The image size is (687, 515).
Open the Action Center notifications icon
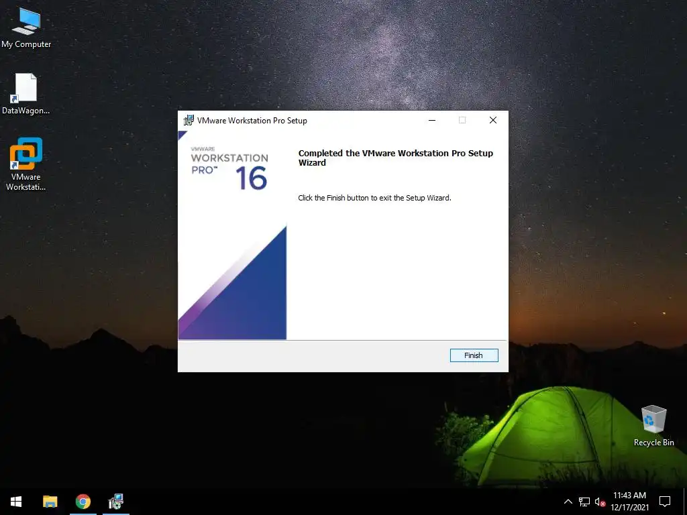(665, 502)
